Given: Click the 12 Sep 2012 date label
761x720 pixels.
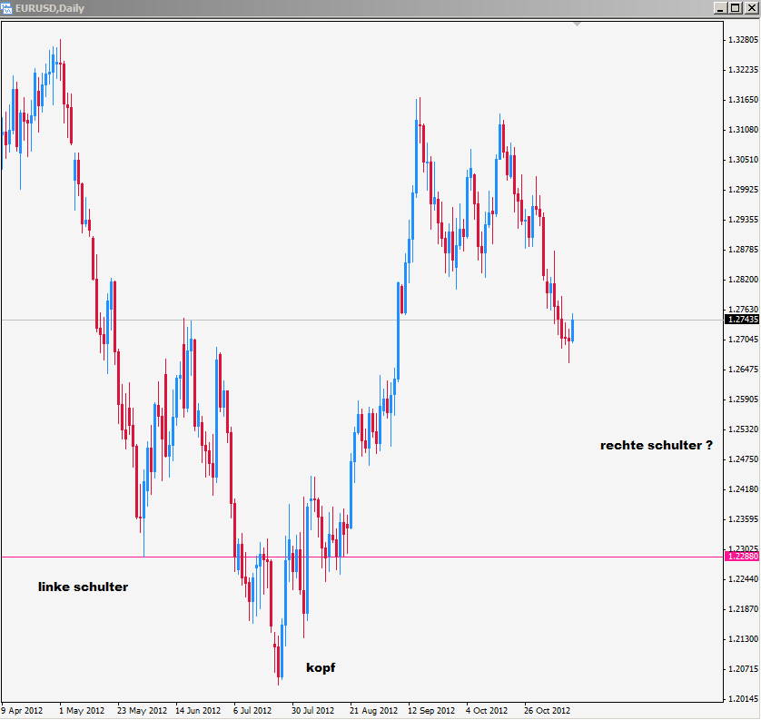Looking at the screenshot, I should pyautogui.click(x=430, y=711).
